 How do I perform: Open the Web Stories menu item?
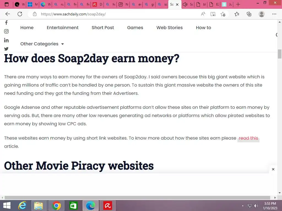point(170,28)
